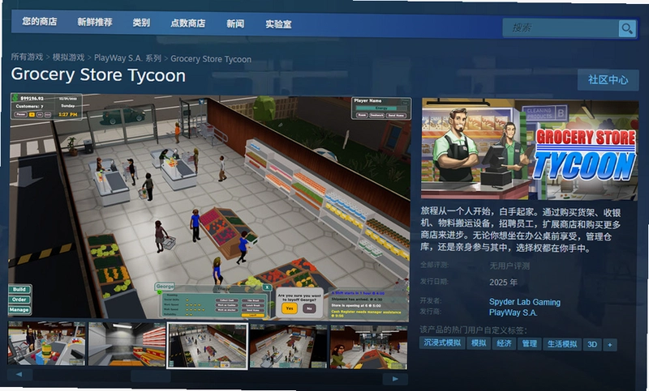Open the 您的商店 menu
This screenshot has width=649, height=391.
pyautogui.click(x=40, y=22)
